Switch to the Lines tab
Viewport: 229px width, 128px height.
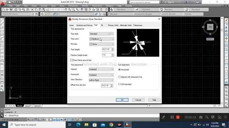tap(72, 25)
